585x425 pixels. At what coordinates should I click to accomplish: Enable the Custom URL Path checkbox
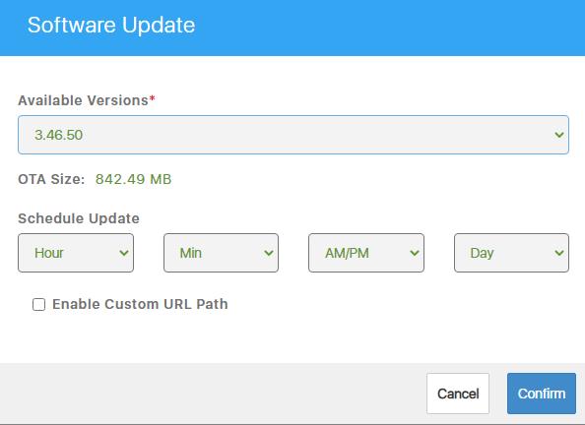click(x=38, y=304)
